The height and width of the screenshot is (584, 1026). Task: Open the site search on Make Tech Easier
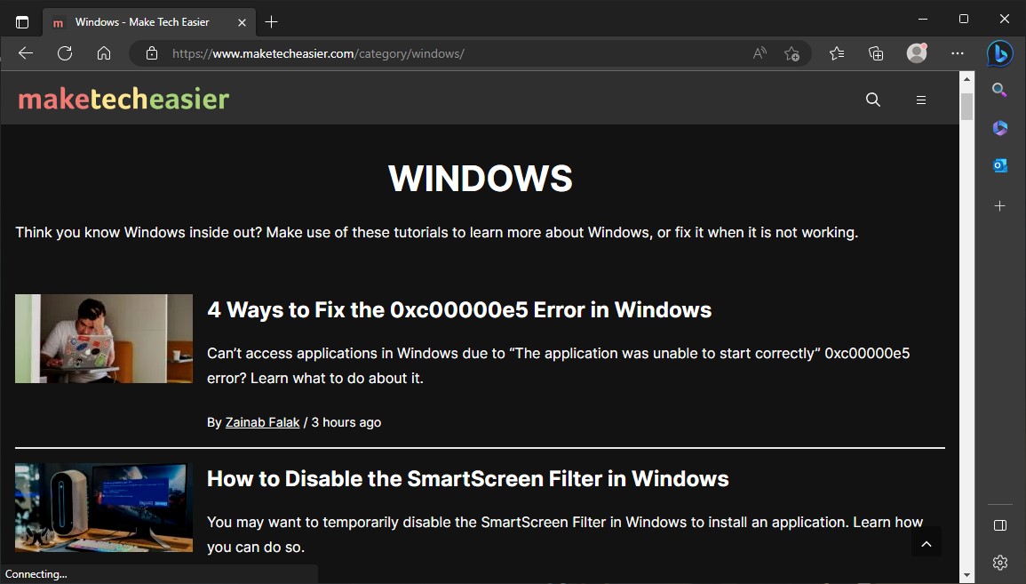pyautogui.click(x=872, y=100)
